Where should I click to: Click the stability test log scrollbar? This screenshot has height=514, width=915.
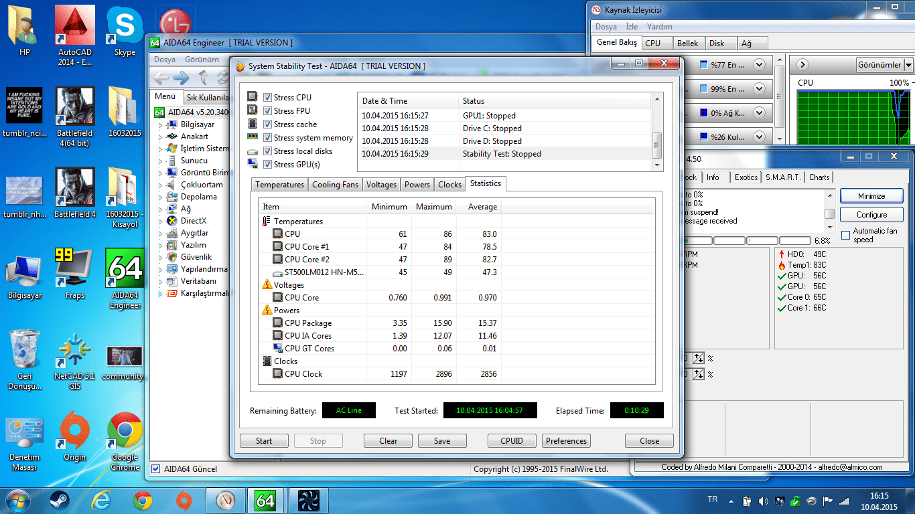coord(657,132)
